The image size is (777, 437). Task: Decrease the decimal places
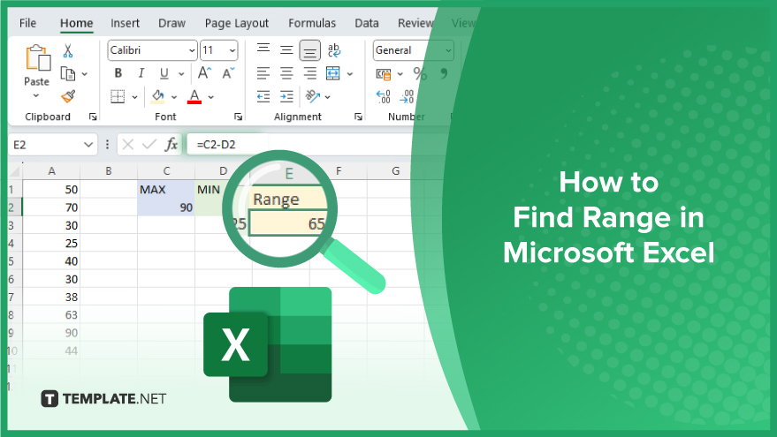tap(407, 96)
